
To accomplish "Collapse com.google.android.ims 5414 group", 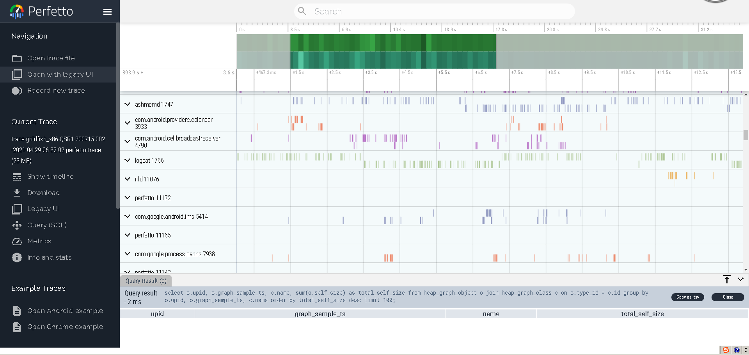I will [x=127, y=216].
